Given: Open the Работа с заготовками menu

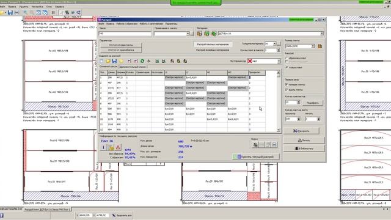Looking at the screenshot, I should [x=151, y=24].
